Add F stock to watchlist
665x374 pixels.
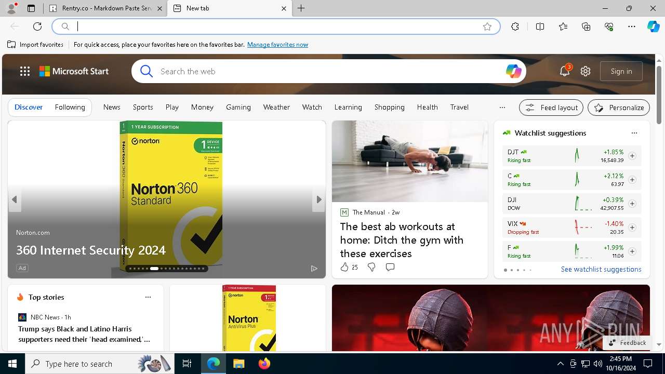[x=632, y=251]
